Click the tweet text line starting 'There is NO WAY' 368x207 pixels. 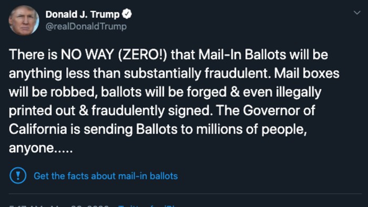point(168,55)
